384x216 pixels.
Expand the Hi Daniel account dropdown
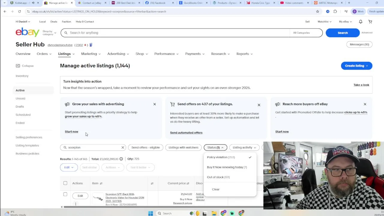point(23,22)
